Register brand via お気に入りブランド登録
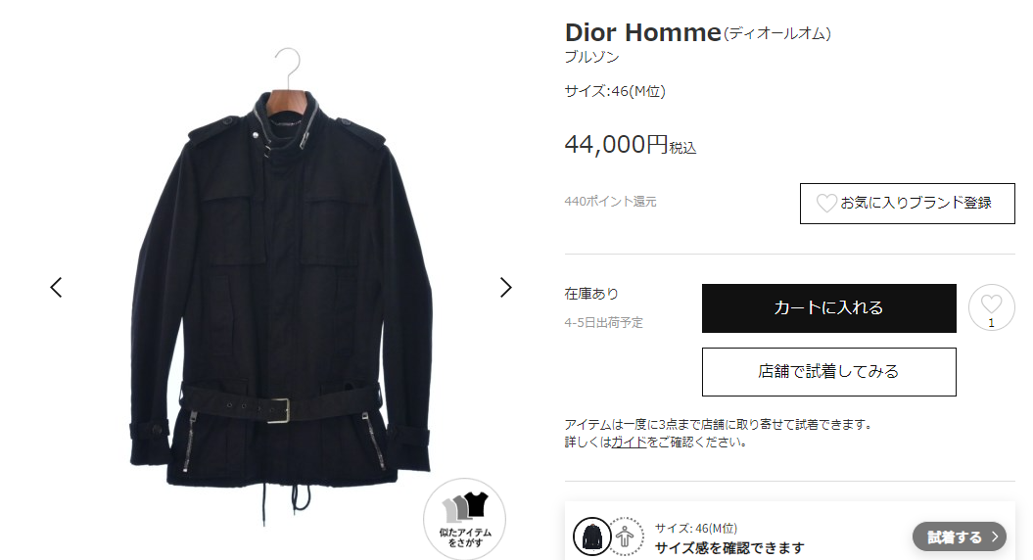1033x560 pixels. pyautogui.click(x=907, y=204)
